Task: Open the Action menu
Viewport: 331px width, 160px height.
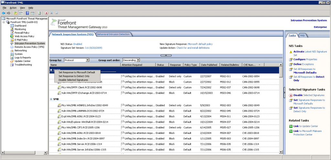Action: pos(13,8)
